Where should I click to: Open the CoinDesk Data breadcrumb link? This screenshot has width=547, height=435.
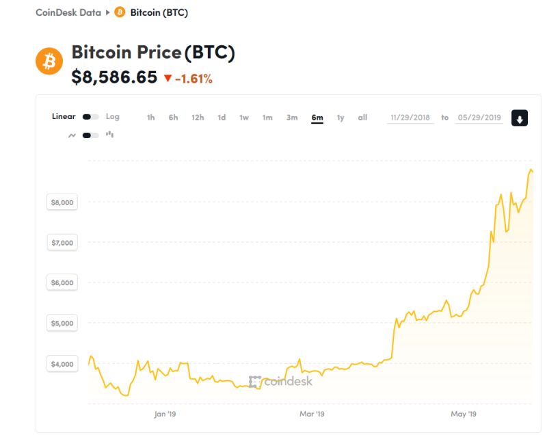pos(68,12)
